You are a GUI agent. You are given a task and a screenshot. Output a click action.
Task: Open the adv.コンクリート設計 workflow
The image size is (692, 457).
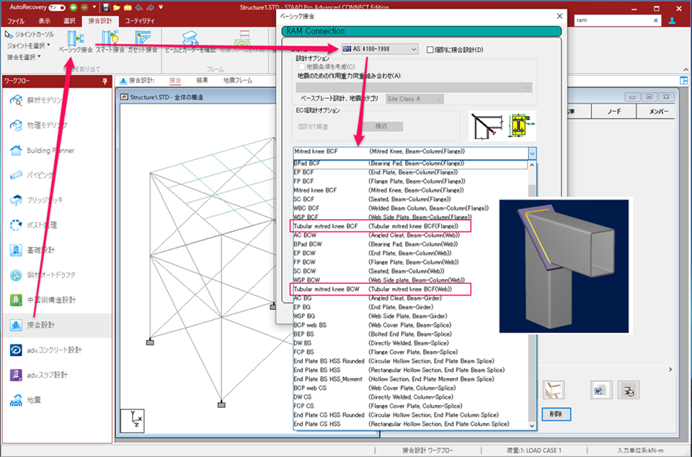(x=58, y=350)
